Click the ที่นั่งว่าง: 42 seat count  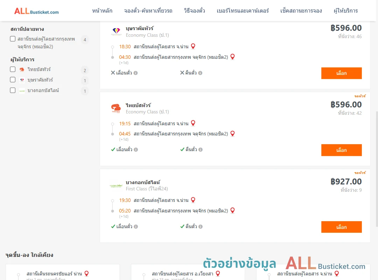[x=350, y=113]
